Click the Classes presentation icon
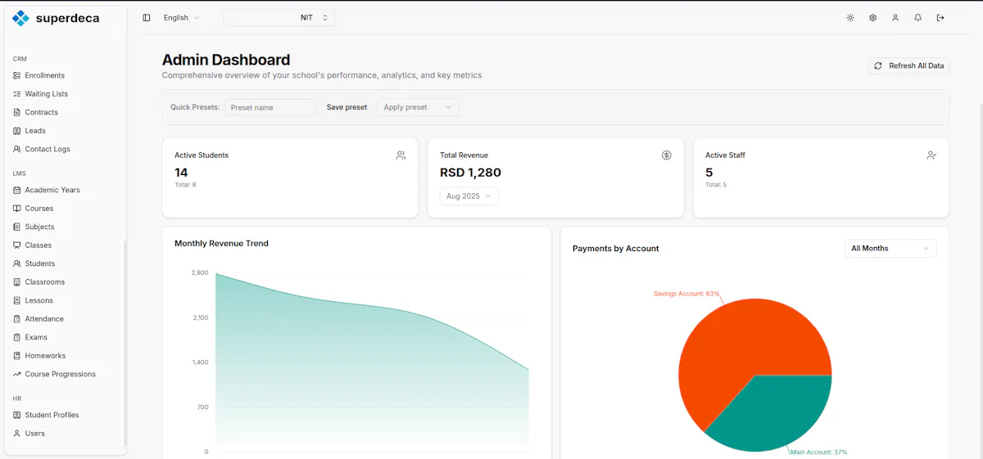The width and height of the screenshot is (983, 459). (17, 245)
